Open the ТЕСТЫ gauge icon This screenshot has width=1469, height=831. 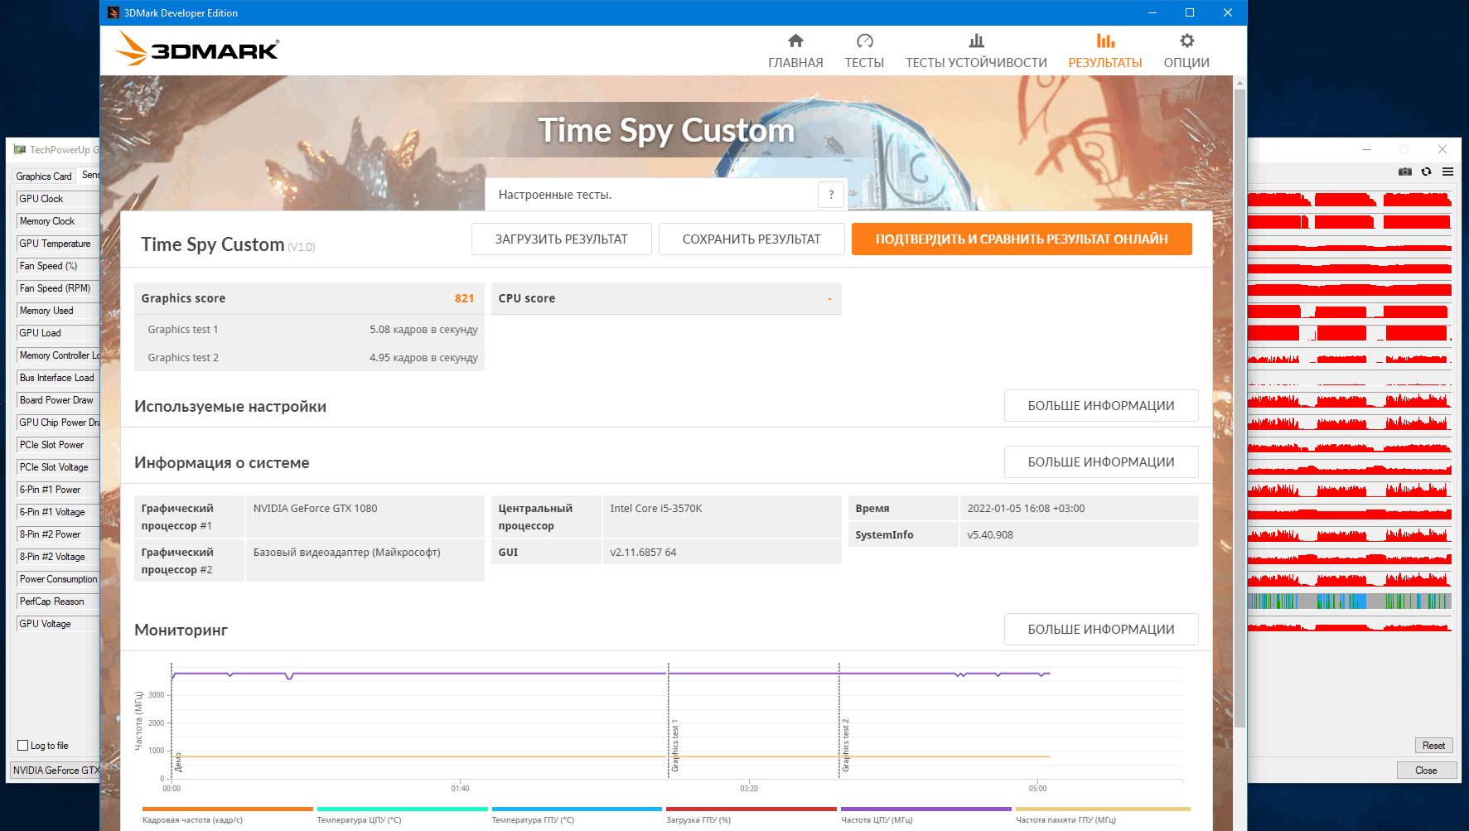(864, 41)
